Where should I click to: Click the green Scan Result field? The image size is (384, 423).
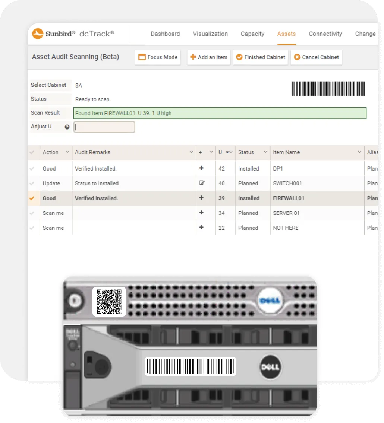pos(220,113)
